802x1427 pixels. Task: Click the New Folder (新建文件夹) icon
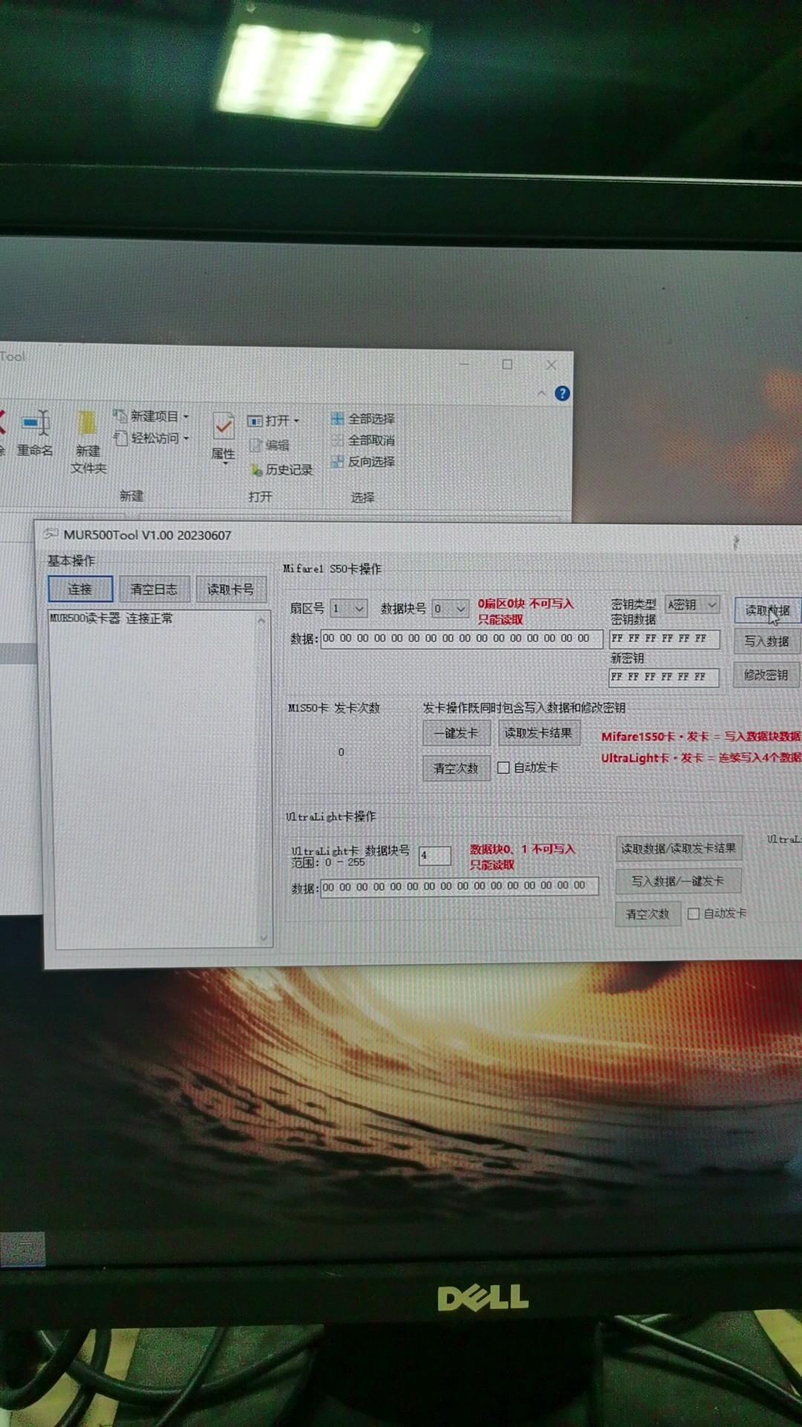(x=88, y=424)
